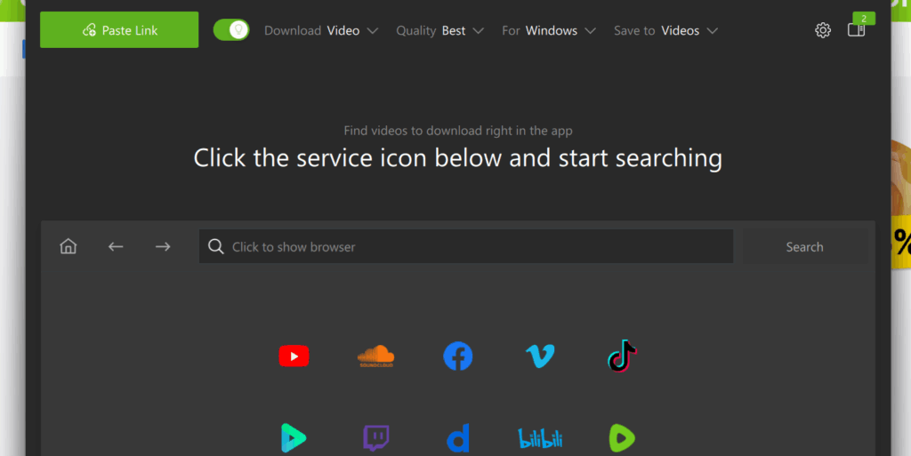The image size is (911, 456).
Task: Open the green Rumble play icon
Action: pos(622,438)
